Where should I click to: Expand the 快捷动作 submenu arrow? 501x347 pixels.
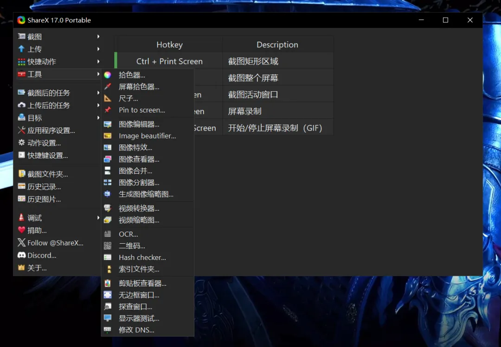click(x=98, y=61)
